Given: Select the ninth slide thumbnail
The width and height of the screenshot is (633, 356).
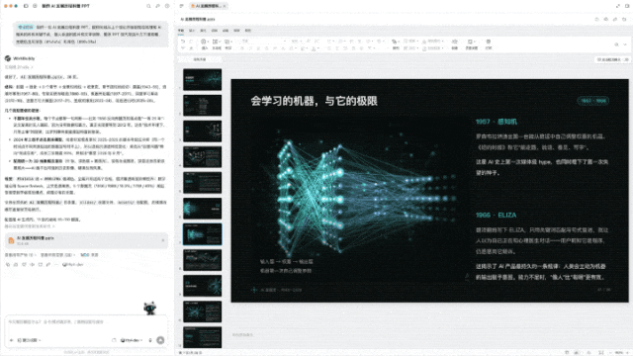Looking at the screenshot, I should pyautogui.click(x=202, y=286).
